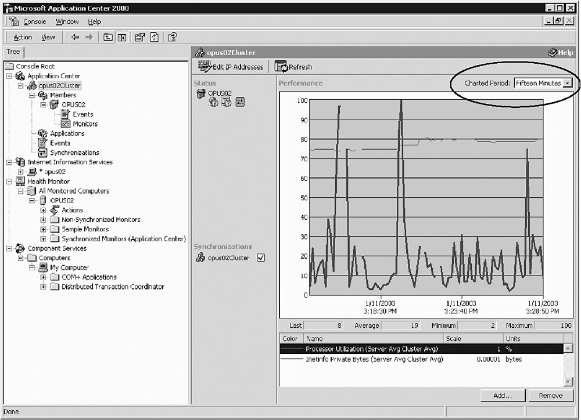Open Help in opus02Cluster header
581x420 pixels.
(x=561, y=52)
